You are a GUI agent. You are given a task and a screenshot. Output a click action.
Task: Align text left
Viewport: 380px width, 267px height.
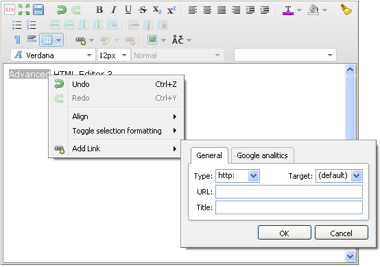coord(193,10)
